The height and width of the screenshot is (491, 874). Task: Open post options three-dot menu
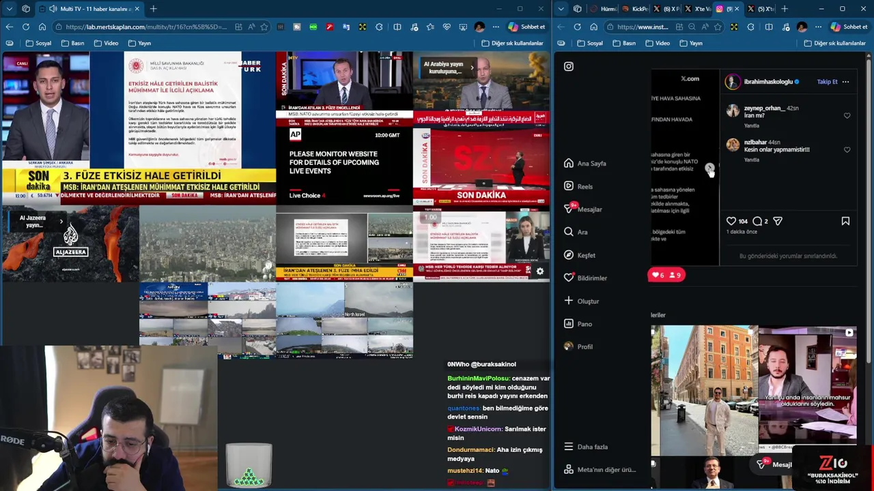(x=845, y=82)
